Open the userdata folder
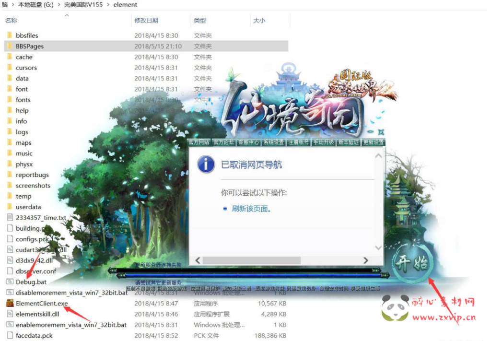The width and height of the screenshot is (491, 341). [x=29, y=207]
